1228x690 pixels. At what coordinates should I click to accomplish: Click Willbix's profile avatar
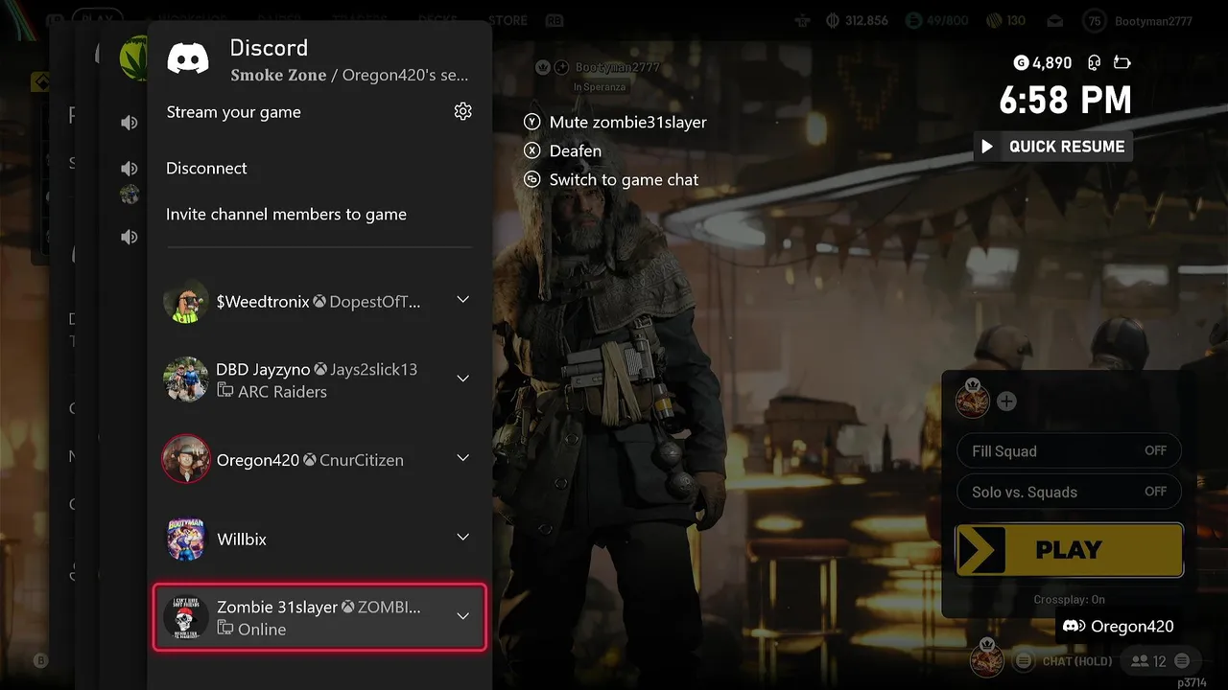(186, 539)
